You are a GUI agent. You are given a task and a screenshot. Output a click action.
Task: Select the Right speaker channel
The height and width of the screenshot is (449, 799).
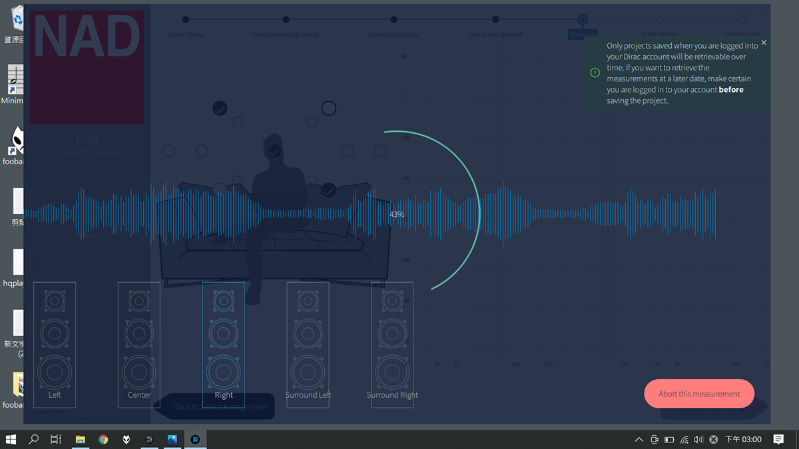pos(224,345)
